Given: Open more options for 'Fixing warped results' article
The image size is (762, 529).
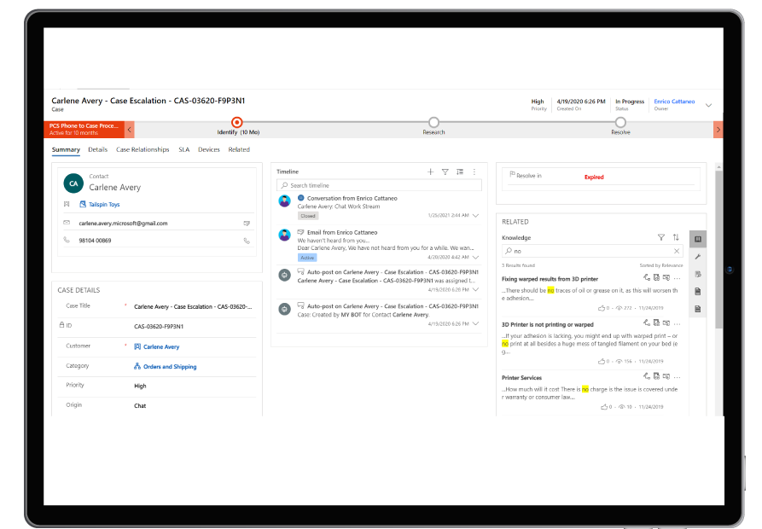Looking at the screenshot, I should click(x=677, y=278).
